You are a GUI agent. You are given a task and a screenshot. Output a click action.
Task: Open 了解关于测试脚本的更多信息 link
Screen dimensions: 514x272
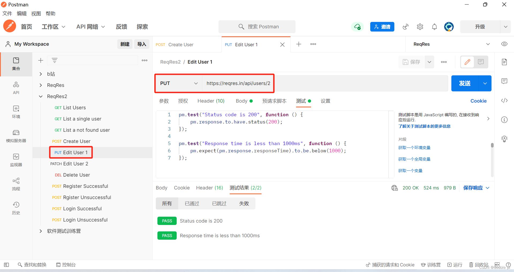click(424, 126)
